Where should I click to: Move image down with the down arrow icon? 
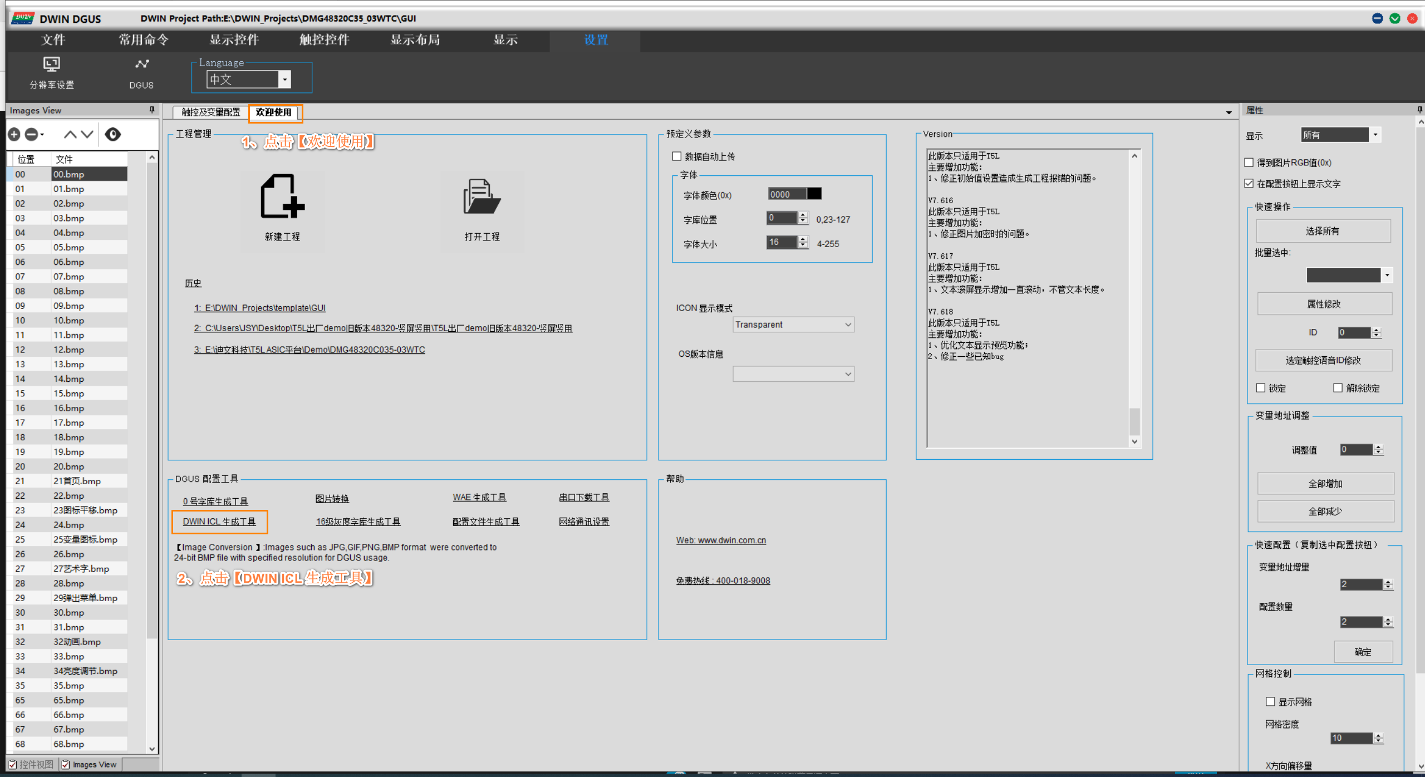[x=87, y=134]
